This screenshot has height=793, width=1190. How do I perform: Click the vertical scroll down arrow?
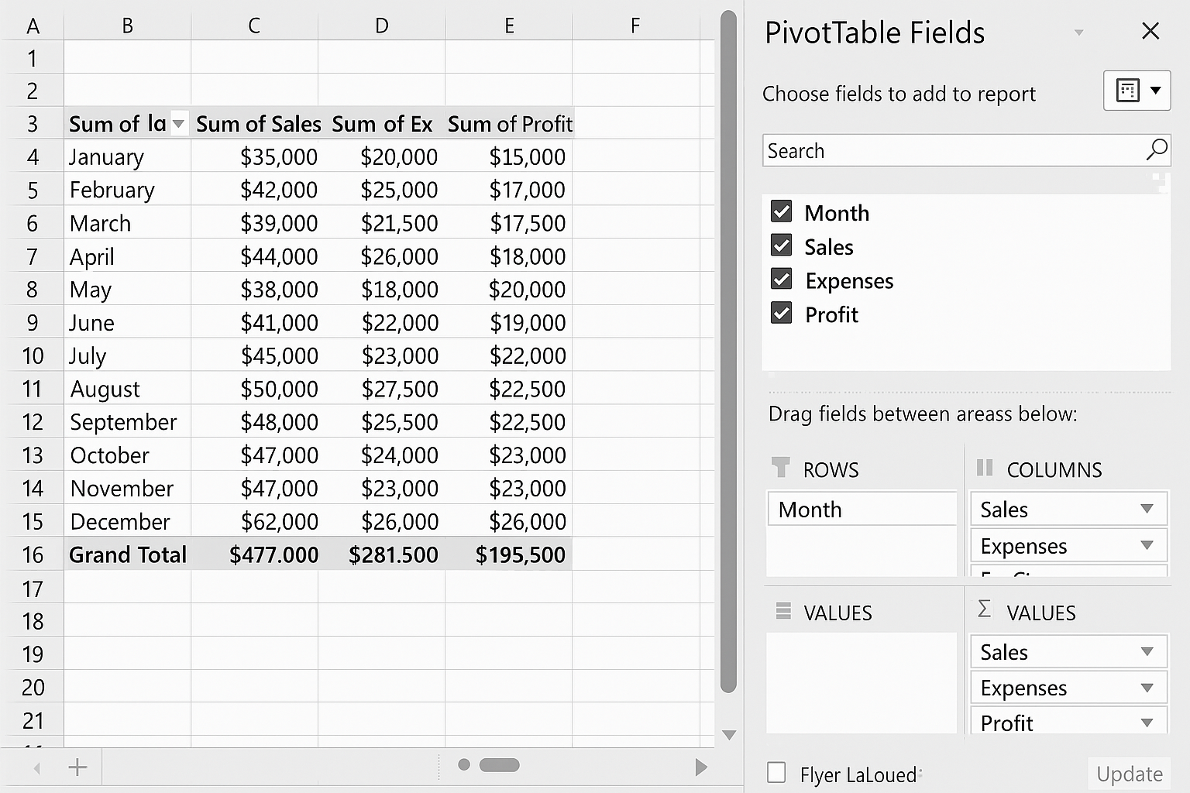click(x=728, y=735)
